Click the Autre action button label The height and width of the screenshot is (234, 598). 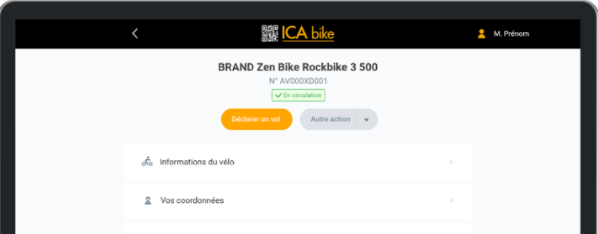pyautogui.click(x=330, y=119)
